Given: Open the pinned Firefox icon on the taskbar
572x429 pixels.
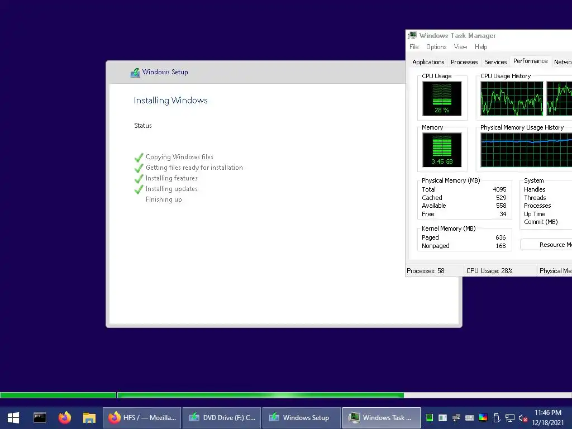Looking at the screenshot, I should pos(65,418).
